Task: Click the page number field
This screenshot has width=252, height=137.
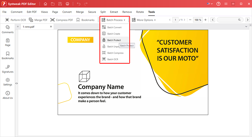Action: pyautogui.click(x=175, y=20)
